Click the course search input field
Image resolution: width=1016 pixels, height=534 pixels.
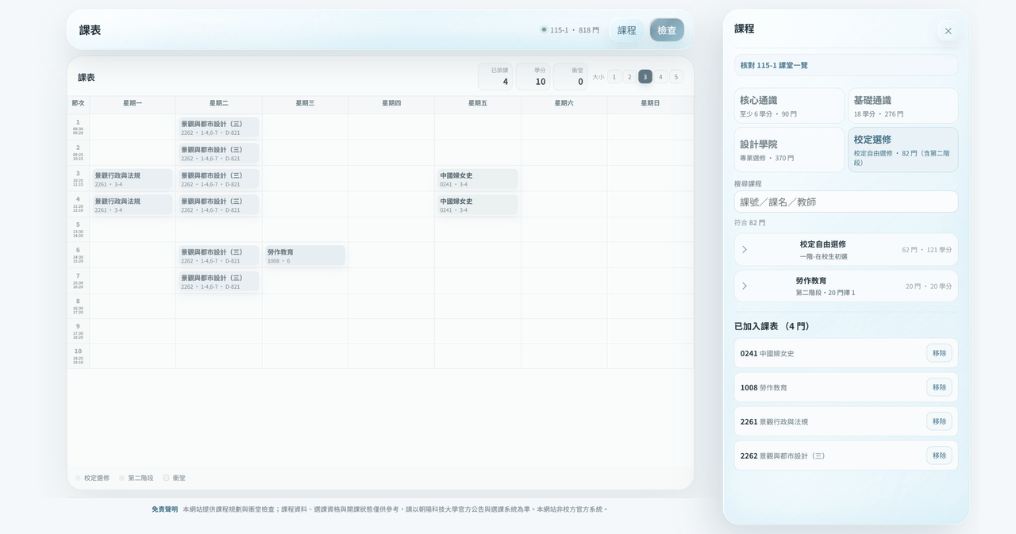tap(845, 202)
